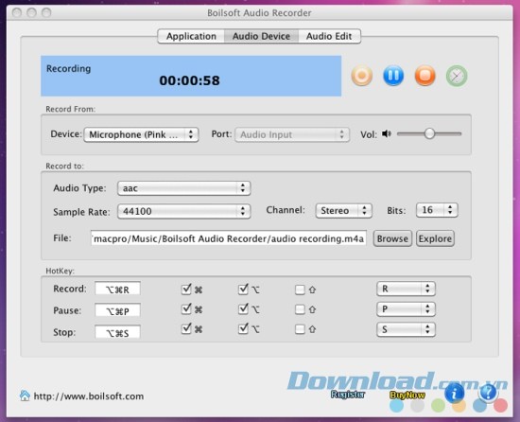Open the Port dropdown showing Audio Input
This screenshot has height=422, width=520.
click(x=292, y=134)
